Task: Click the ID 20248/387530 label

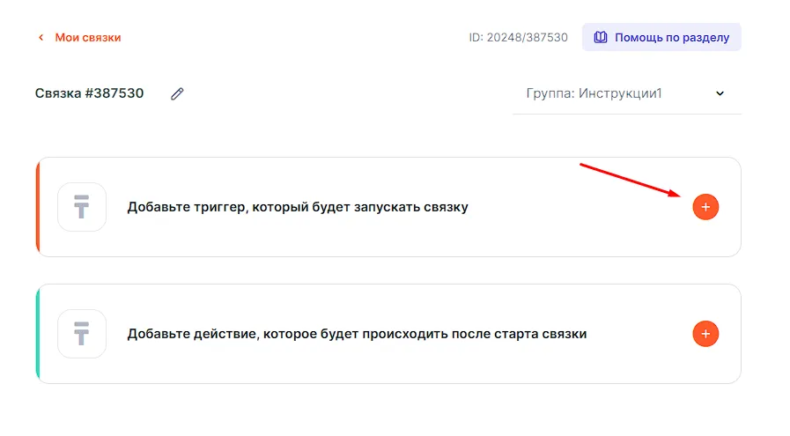Action: coord(518,38)
